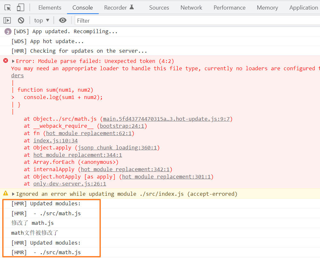Click the yellow warning triangle icon
The width and height of the screenshot is (320, 258).
click(x=6, y=193)
